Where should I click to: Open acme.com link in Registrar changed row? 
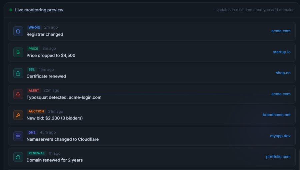[x=281, y=31]
